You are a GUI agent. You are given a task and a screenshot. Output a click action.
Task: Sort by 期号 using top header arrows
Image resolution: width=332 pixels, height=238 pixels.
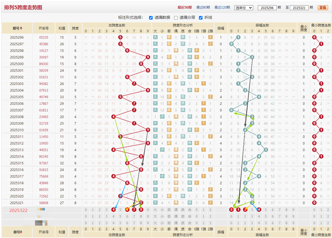click(x=21, y=28)
